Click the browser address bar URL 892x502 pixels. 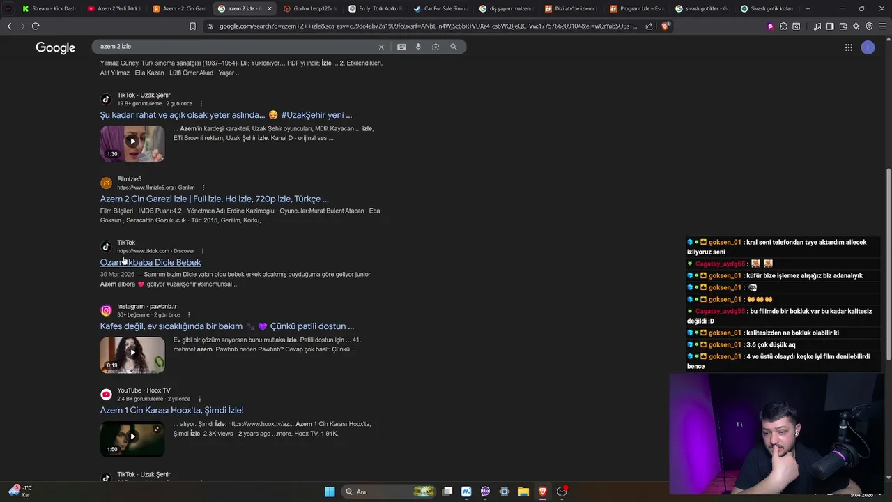point(428,26)
